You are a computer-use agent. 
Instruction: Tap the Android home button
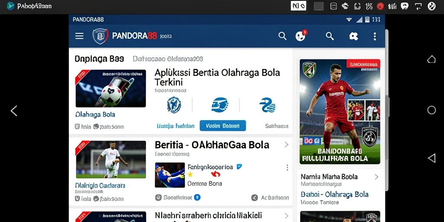(x=431, y=59)
